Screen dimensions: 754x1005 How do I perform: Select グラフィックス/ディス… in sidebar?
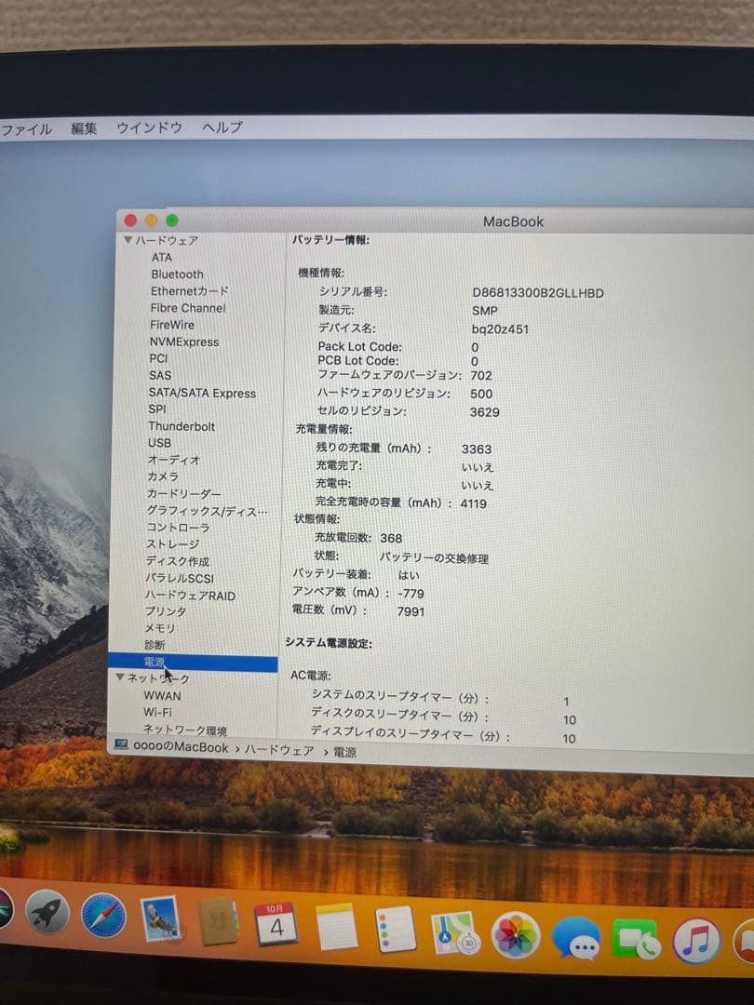207,511
